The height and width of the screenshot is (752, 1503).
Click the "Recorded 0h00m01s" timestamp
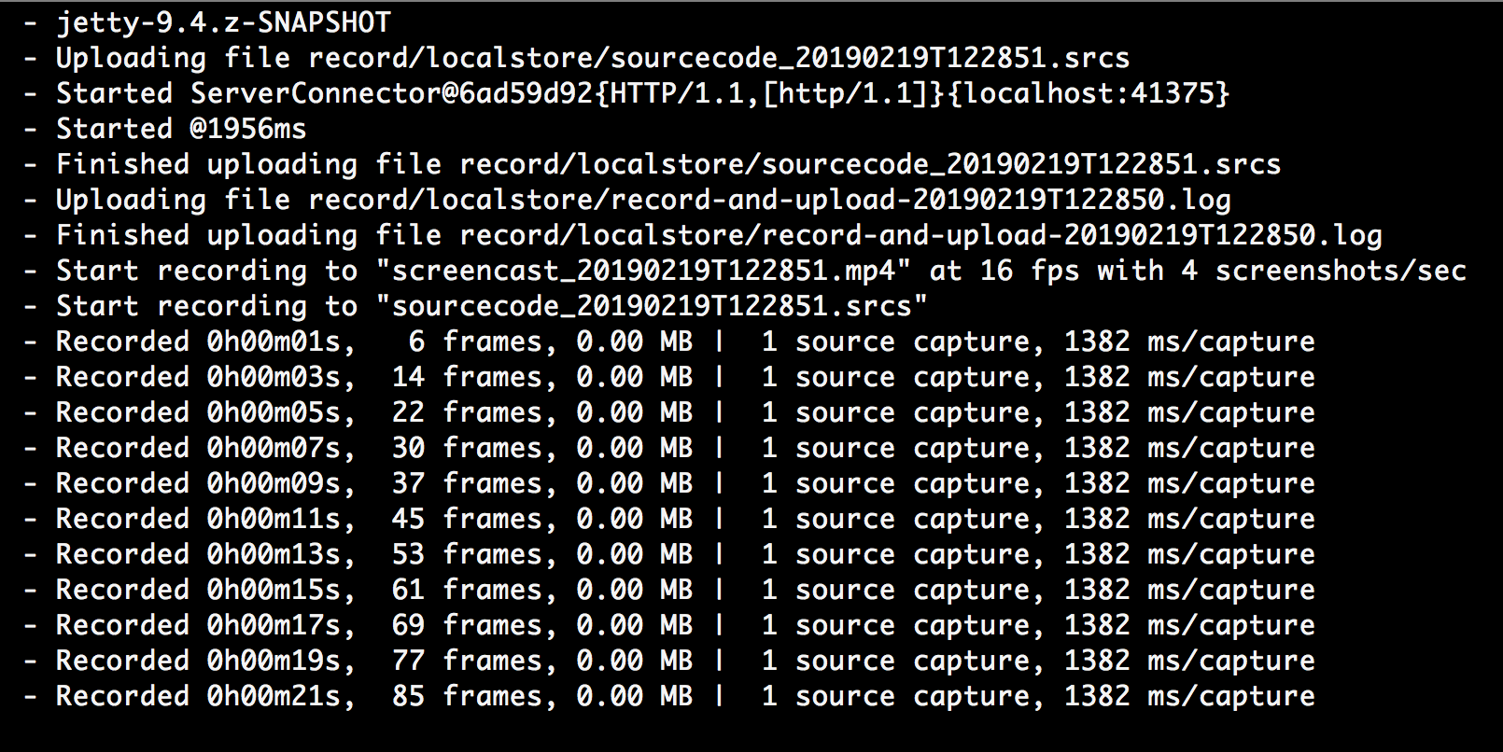[x=205, y=341]
